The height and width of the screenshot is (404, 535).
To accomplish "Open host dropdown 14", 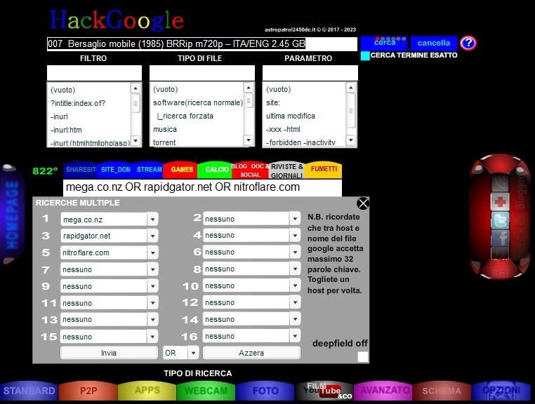I will click(x=295, y=319).
